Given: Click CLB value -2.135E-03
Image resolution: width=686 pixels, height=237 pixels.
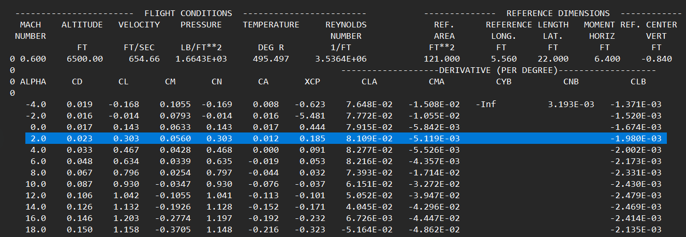Looking at the screenshot, I should 636,230.
